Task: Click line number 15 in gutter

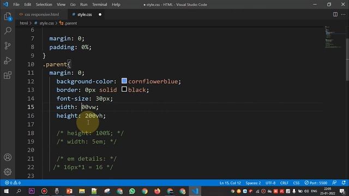Action: (x=31, y=107)
